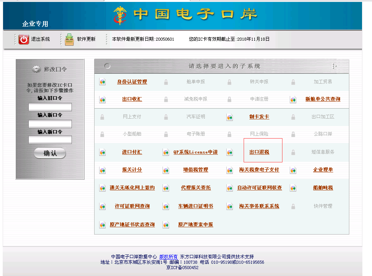Click the globe icon next to 报关计分
372x276 pixels.
click(103, 170)
